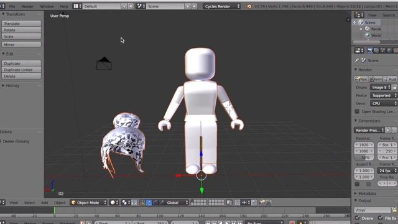Screen dimensions: 398x224
Task: Open the Render menu in top bar
Action: pos(27,6)
